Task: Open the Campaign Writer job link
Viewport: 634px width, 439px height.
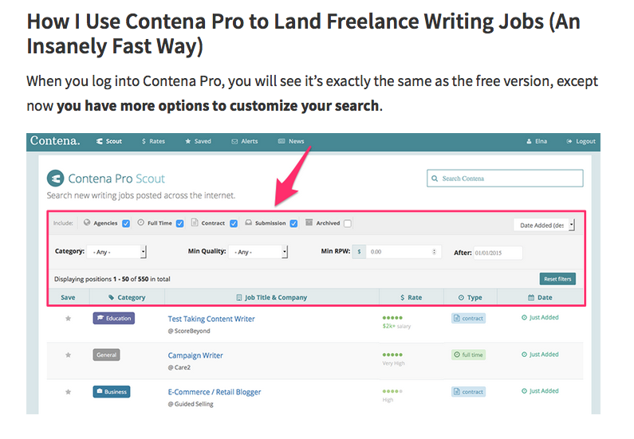Action: click(195, 355)
